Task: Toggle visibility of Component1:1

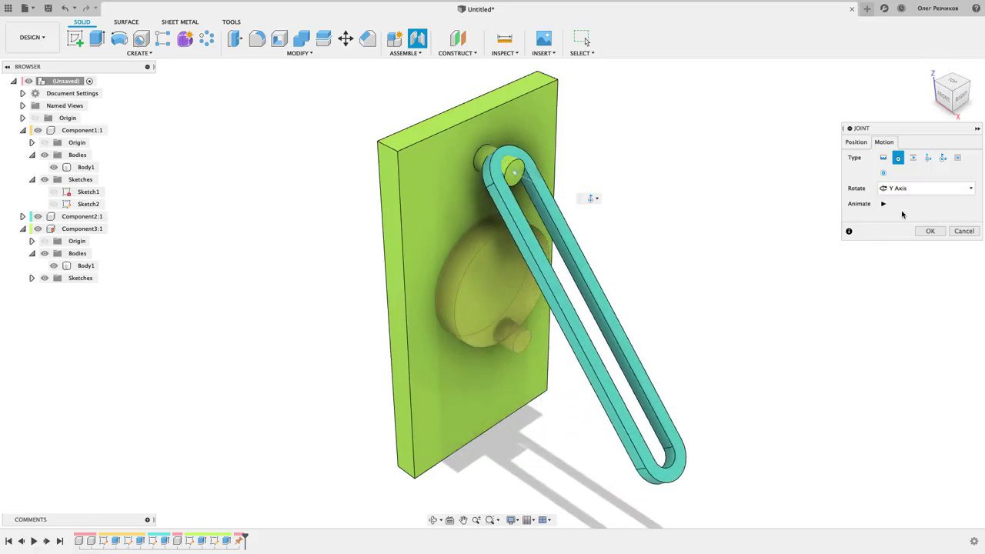Action: pos(38,130)
